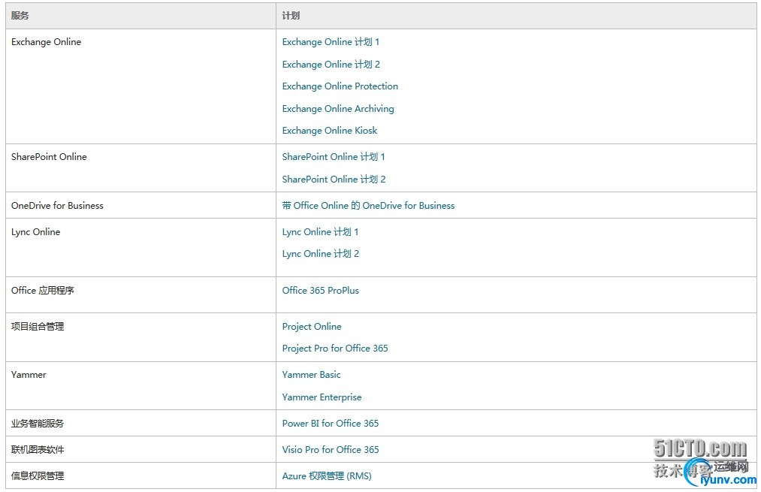Select the Yammer Basic link
Screen dimensions: 761x492
(x=311, y=375)
